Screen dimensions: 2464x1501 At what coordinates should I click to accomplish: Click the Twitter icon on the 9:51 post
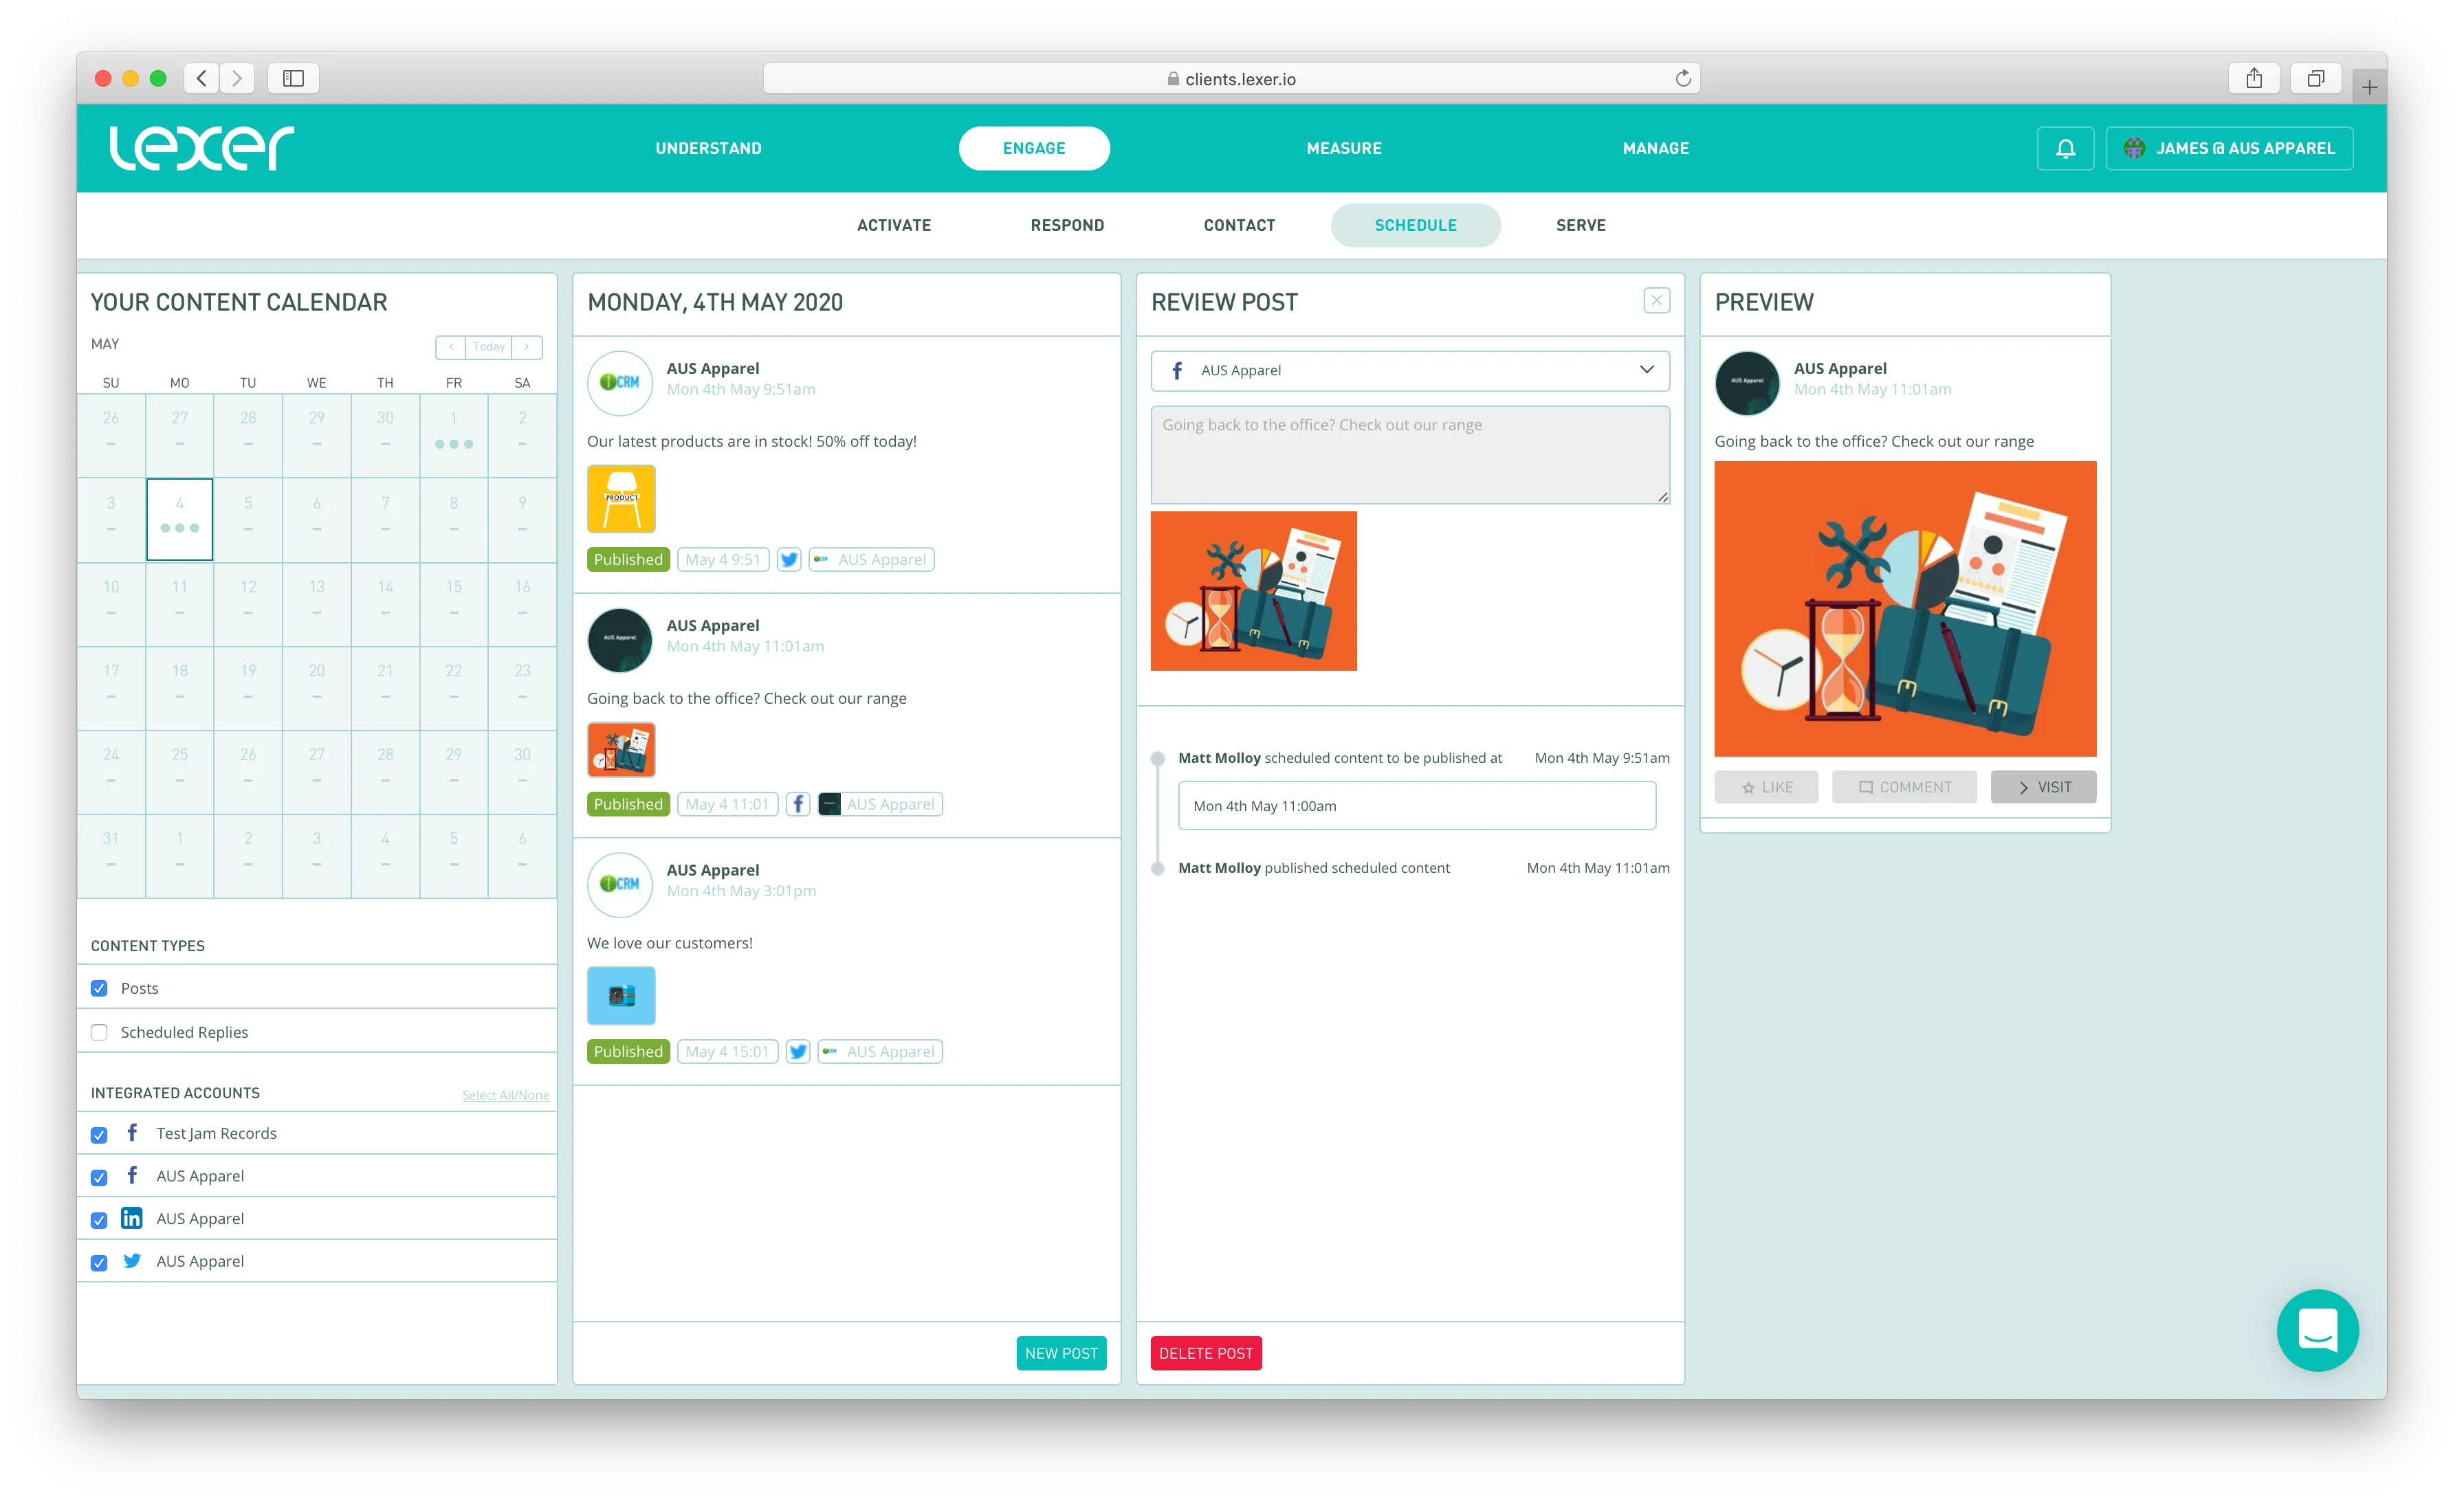[789, 559]
